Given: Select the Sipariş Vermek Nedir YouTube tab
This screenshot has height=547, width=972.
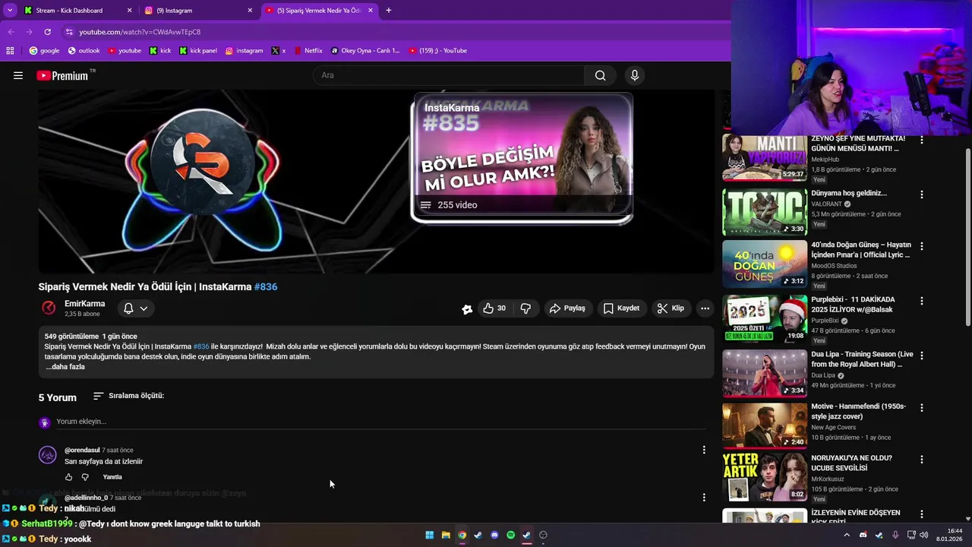Looking at the screenshot, I should 319,11.
